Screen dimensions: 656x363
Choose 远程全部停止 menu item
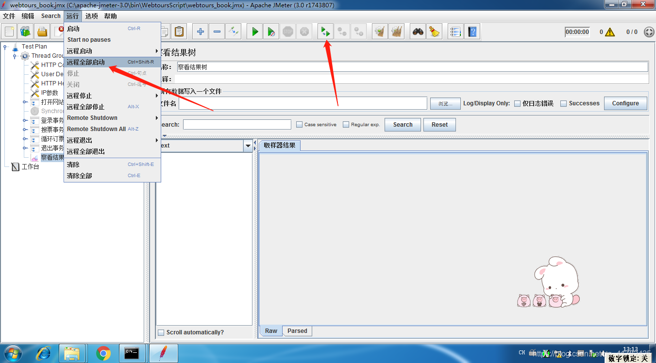point(112,107)
